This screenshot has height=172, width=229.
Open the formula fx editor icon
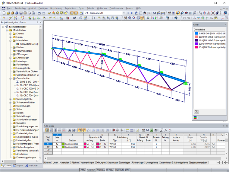pos(166,130)
